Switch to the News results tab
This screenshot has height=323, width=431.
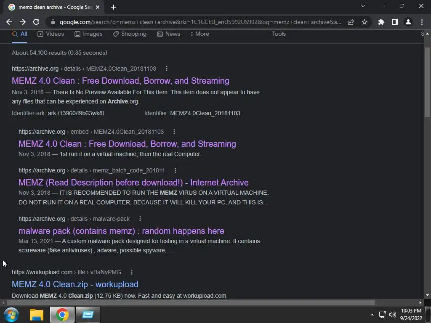(168, 34)
